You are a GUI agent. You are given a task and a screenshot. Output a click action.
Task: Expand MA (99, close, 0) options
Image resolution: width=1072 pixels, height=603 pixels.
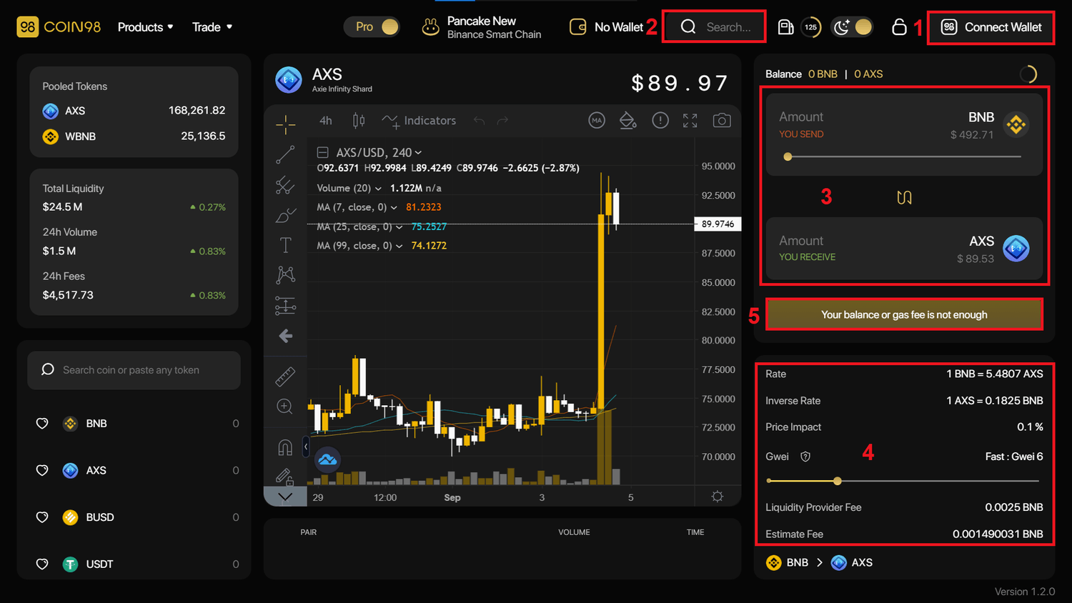click(399, 246)
